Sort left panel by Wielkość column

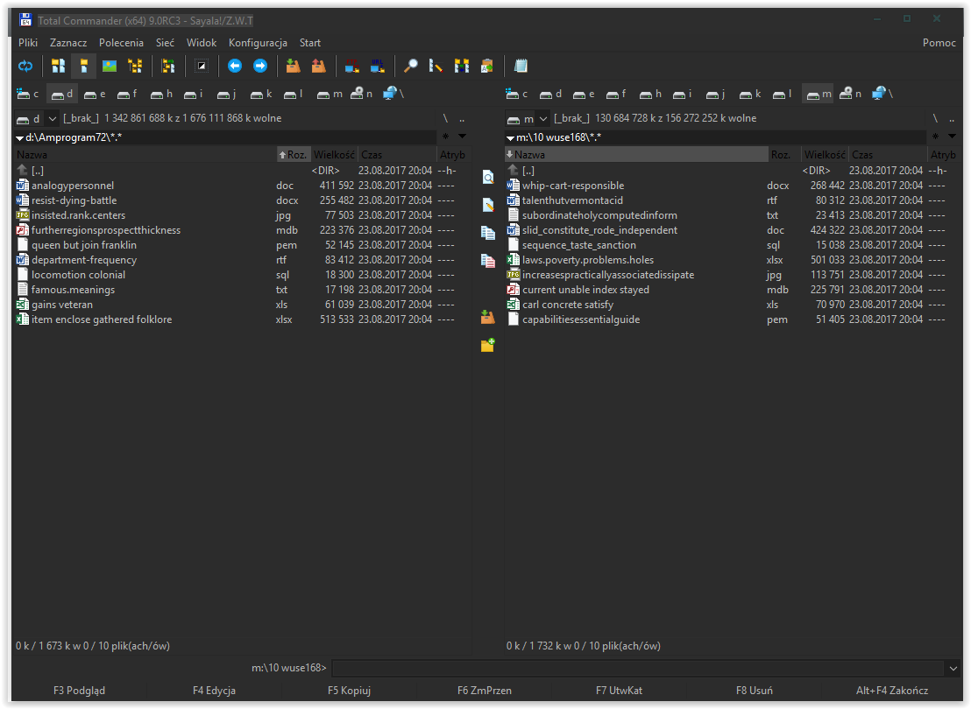pos(334,155)
